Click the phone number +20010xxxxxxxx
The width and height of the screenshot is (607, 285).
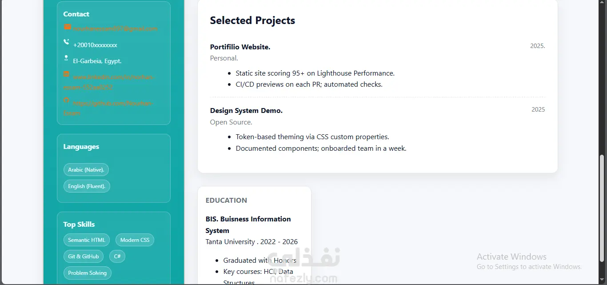point(95,45)
